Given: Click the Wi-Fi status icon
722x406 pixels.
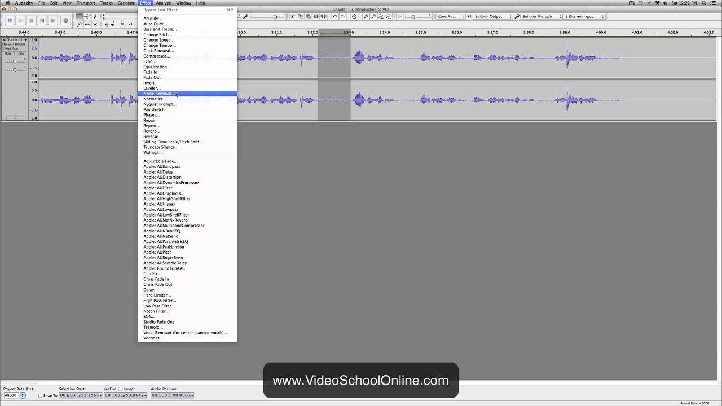Looking at the screenshot, I should click(657, 3).
